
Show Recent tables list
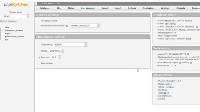click(x=3, y=21)
